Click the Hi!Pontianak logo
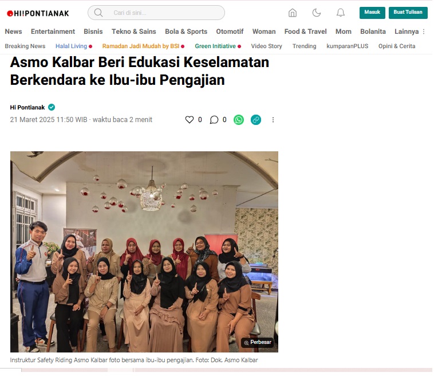434x384 pixels. pyautogui.click(x=38, y=13)
